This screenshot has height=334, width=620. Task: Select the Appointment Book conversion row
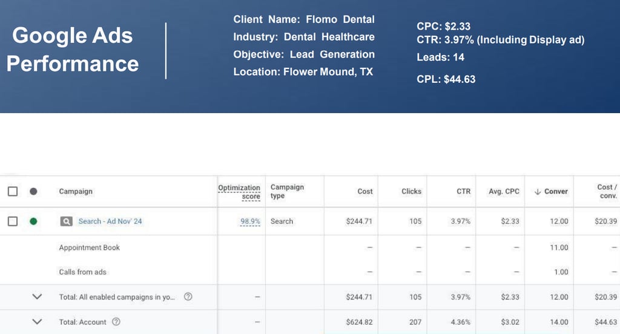coord(90,247)
